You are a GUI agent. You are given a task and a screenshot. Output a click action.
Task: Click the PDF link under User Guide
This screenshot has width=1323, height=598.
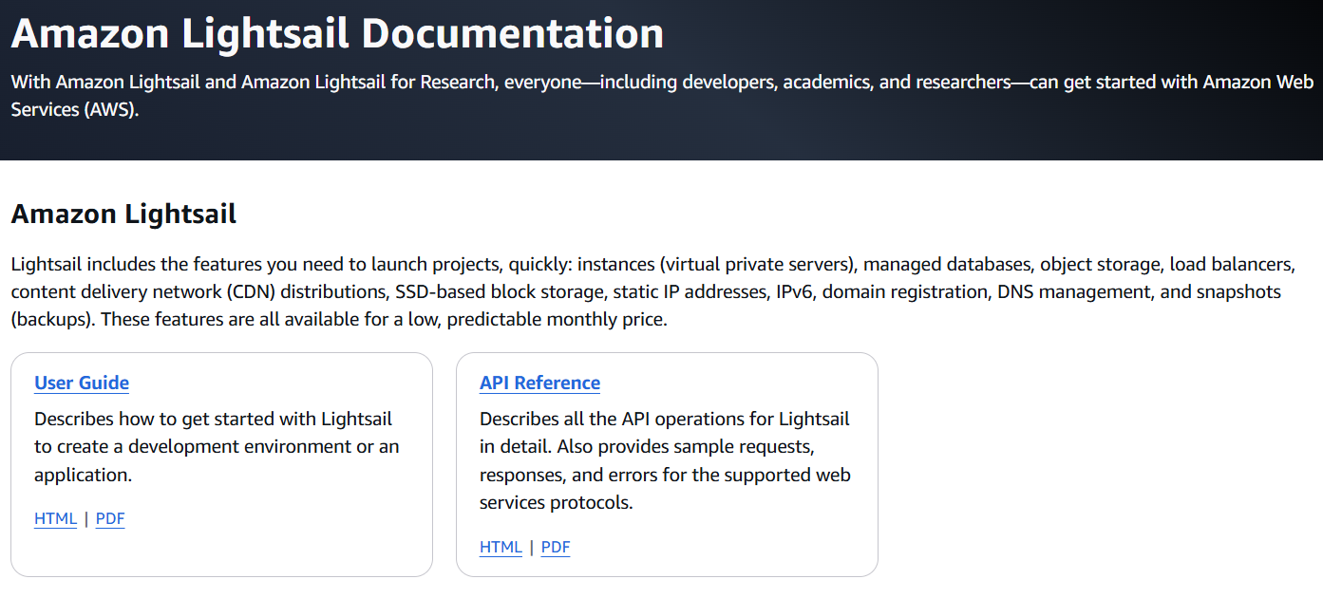tap(109, 518)
